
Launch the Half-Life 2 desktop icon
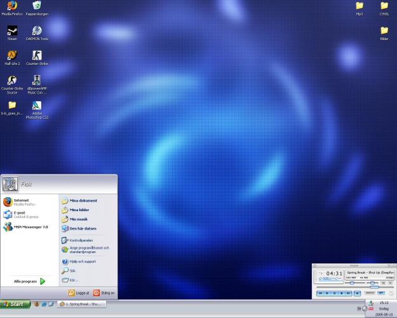(x=12, y=55)
